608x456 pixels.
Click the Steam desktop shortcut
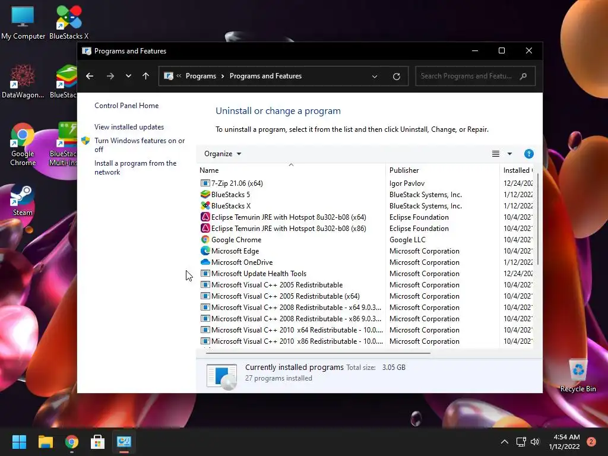pos(23,201)
